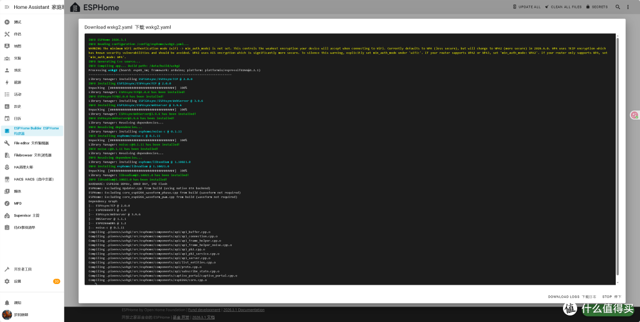
Task: Click the ESPHome header search icon
Action: [617, 7]
